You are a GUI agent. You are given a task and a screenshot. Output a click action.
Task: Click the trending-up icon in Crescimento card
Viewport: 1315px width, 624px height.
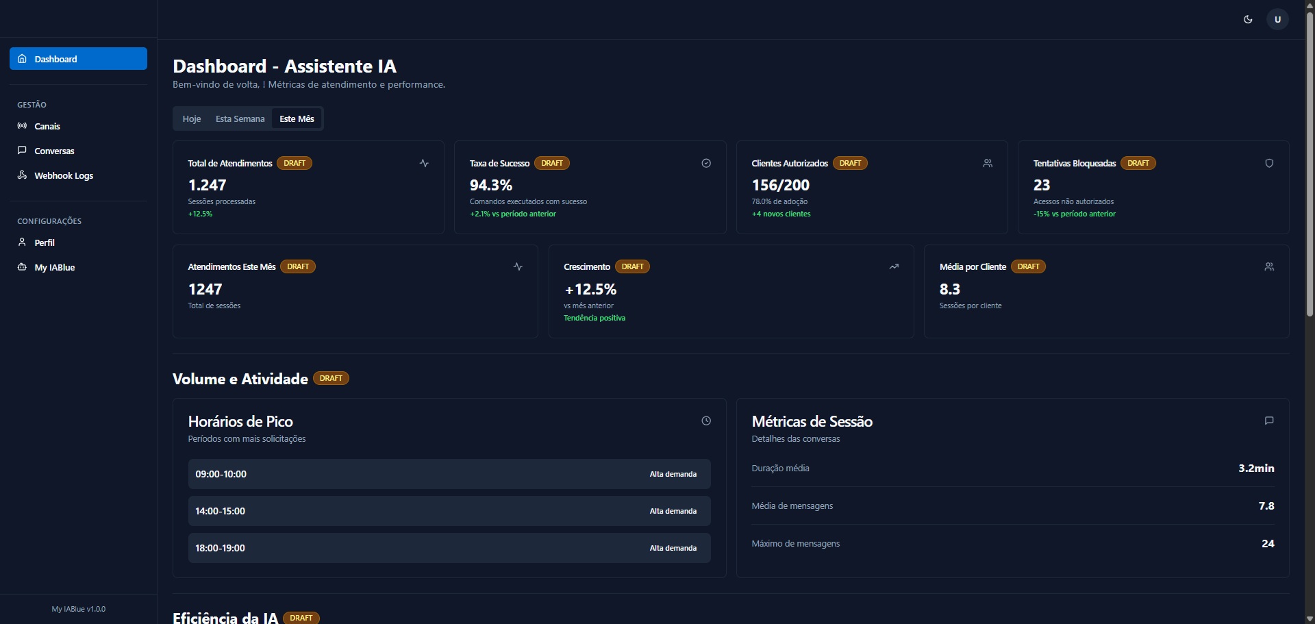pos(894,266)
